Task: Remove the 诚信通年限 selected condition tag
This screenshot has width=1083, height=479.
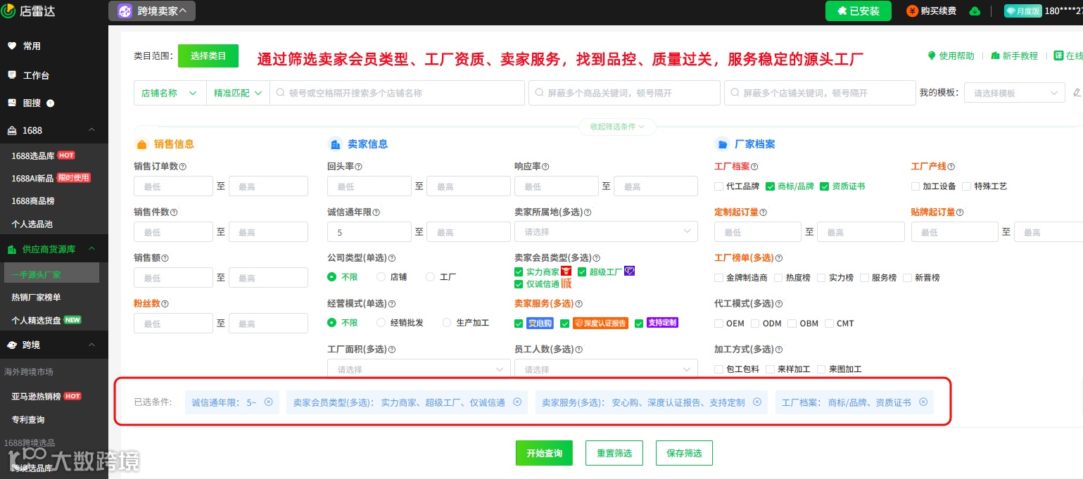Action: [268, 402]
